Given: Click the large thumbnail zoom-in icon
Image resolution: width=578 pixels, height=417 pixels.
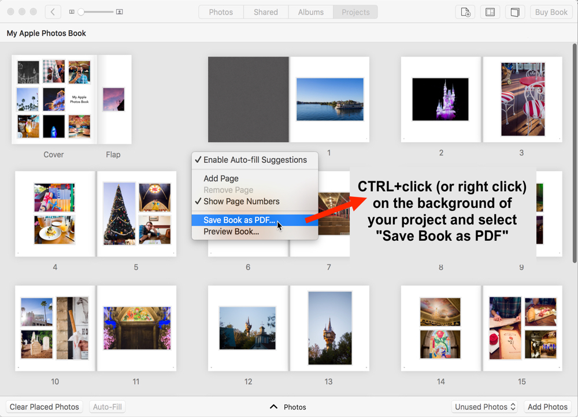Looking at the screenshot, I should tap(119, 12).
